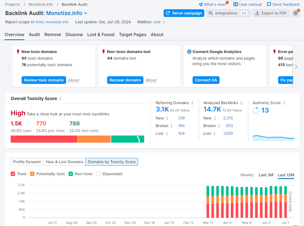Go to Projects breadcrumb

click(12, 4)
